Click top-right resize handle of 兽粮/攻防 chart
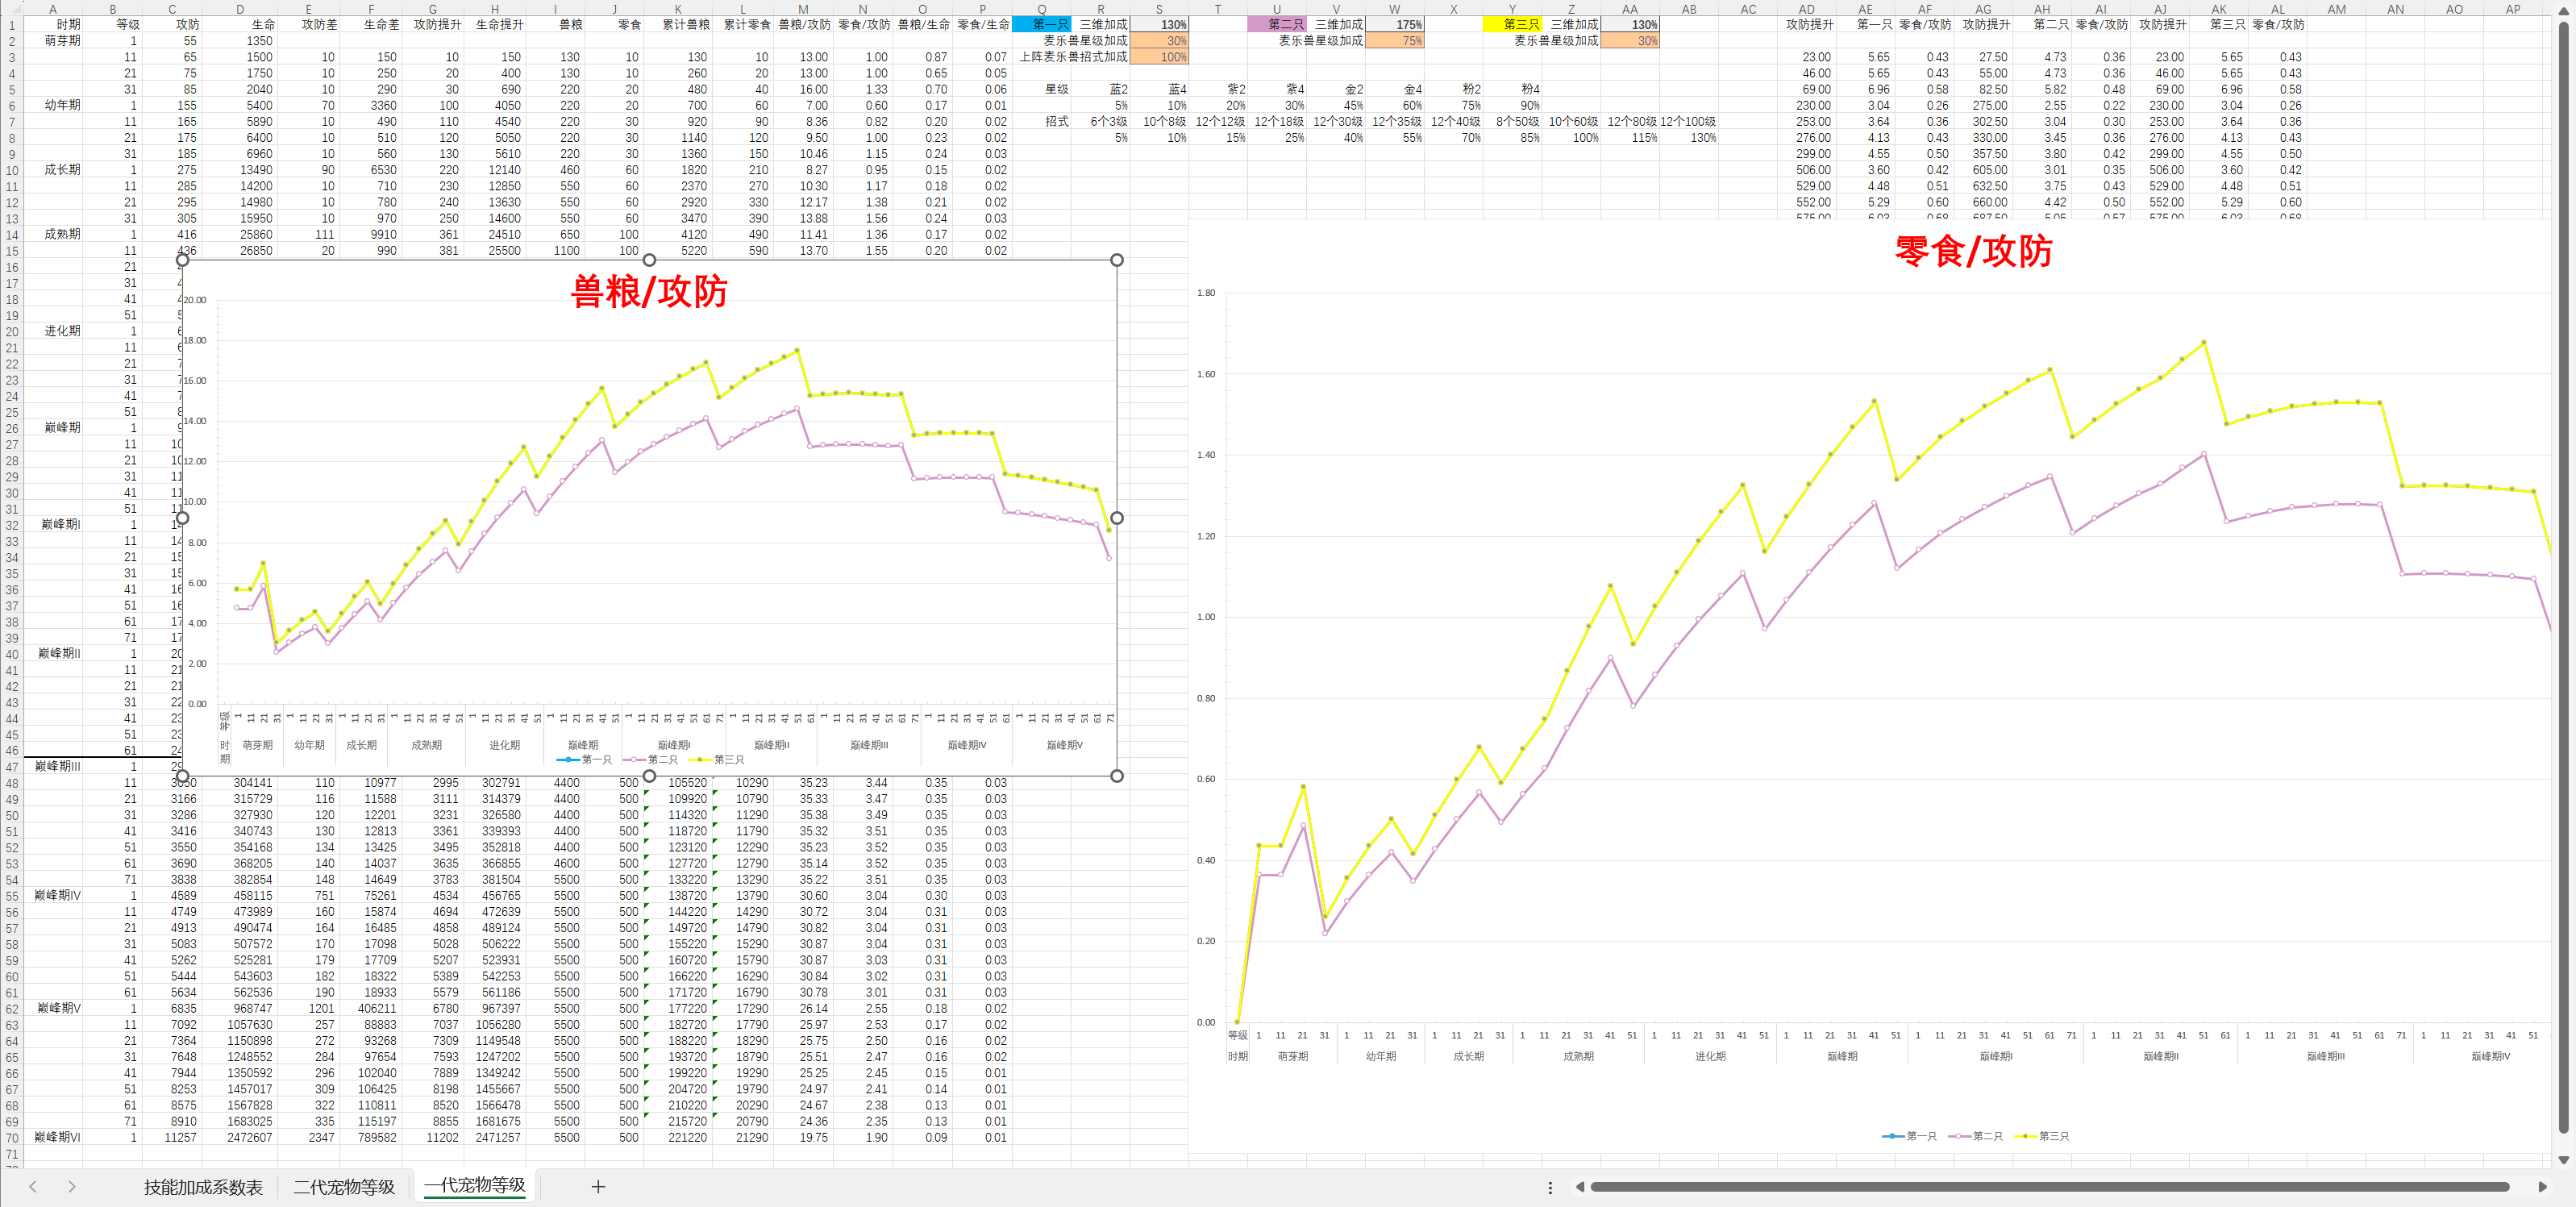 [x=1117, y=260]
